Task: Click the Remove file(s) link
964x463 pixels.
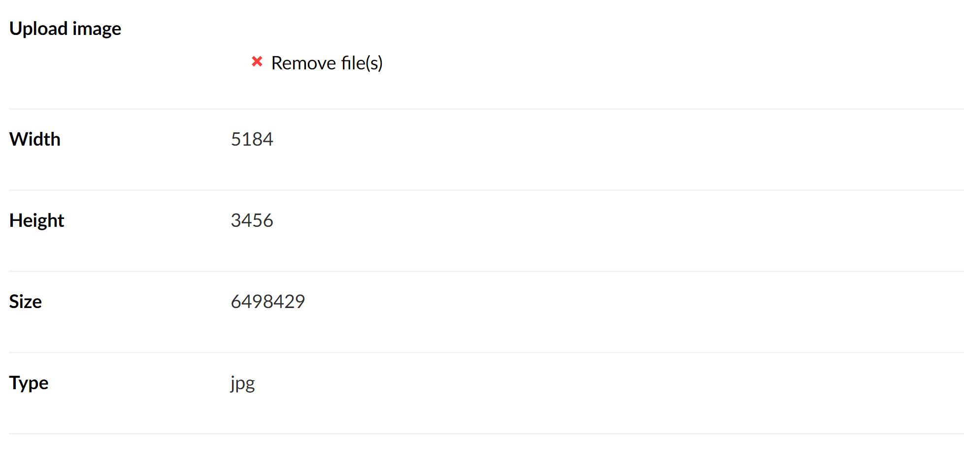Action: pyautogui.click(x=326, y=63)
